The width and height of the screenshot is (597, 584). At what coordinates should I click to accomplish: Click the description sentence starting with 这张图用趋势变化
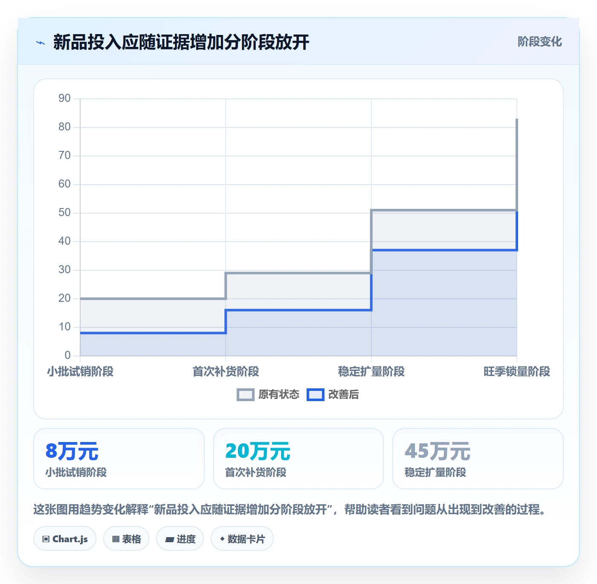click(x=290, y=509)
